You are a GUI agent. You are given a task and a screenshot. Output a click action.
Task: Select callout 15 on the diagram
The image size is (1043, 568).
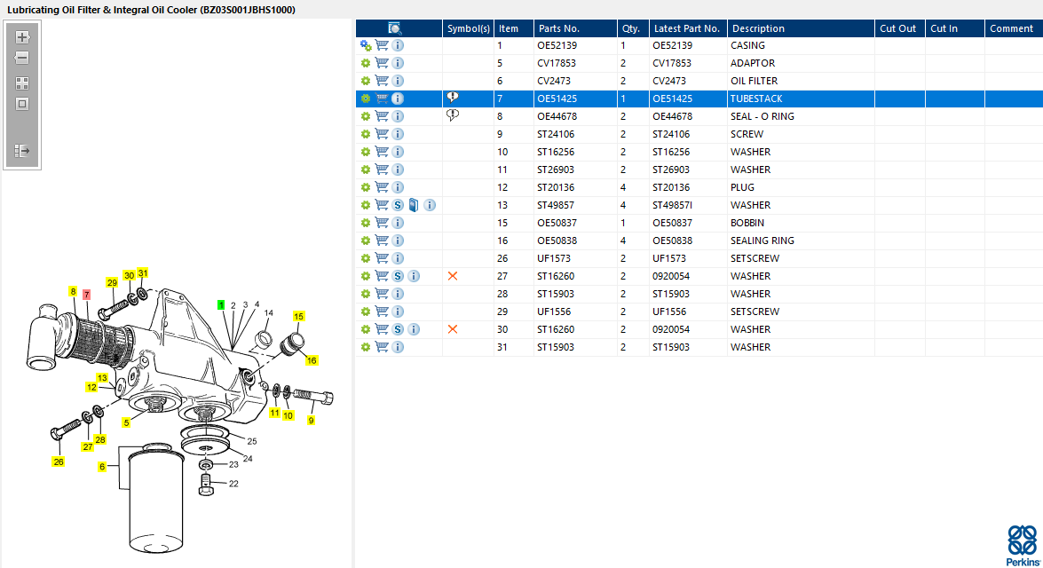click(x=298, y=317)
